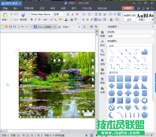Apply the 正文 style
This screenshot has width=156, height=137.
[x=129, y=17]
